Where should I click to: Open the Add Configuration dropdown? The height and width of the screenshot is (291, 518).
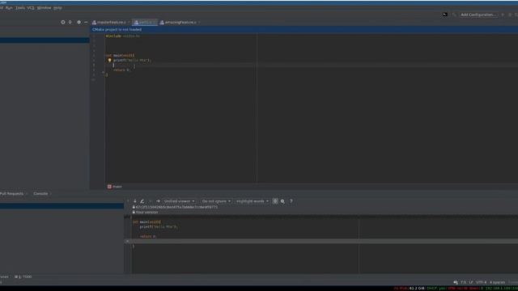coord(478,15)
